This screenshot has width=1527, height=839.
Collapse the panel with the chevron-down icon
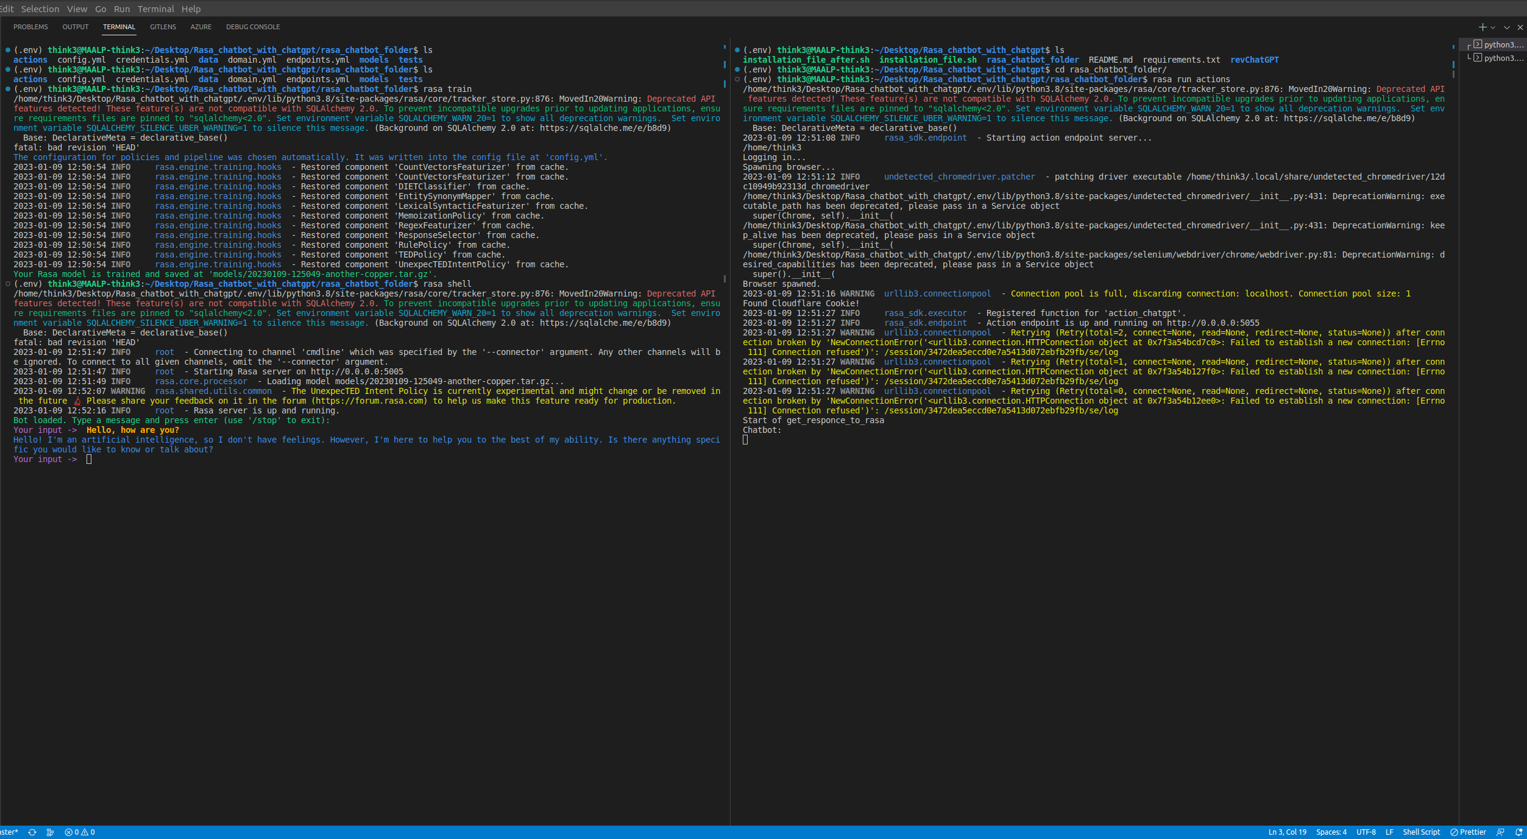[1507, 27]
